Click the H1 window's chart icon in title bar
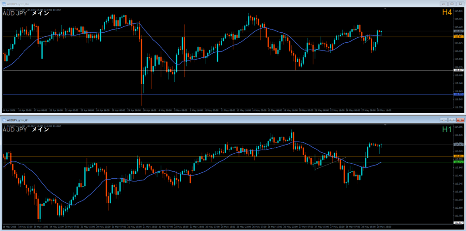466x231 pixels. point(4,120)
